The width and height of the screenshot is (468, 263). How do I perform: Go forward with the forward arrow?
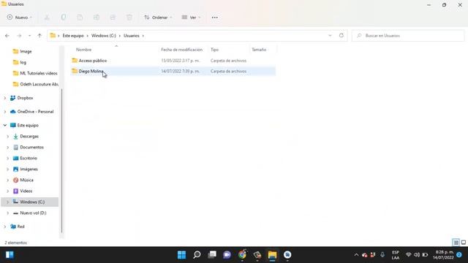coord(19,36)
